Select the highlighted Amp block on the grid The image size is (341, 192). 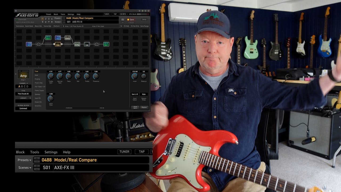[x=58, y=44]
